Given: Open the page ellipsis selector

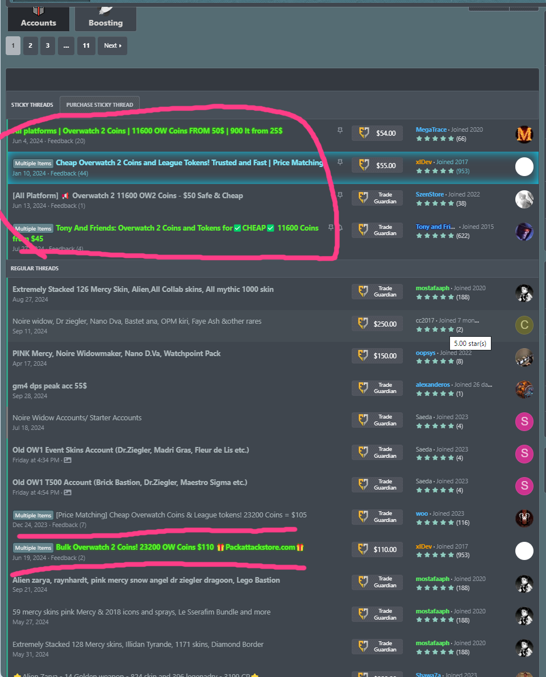Looking at the screenshot, I should (66, 46).
